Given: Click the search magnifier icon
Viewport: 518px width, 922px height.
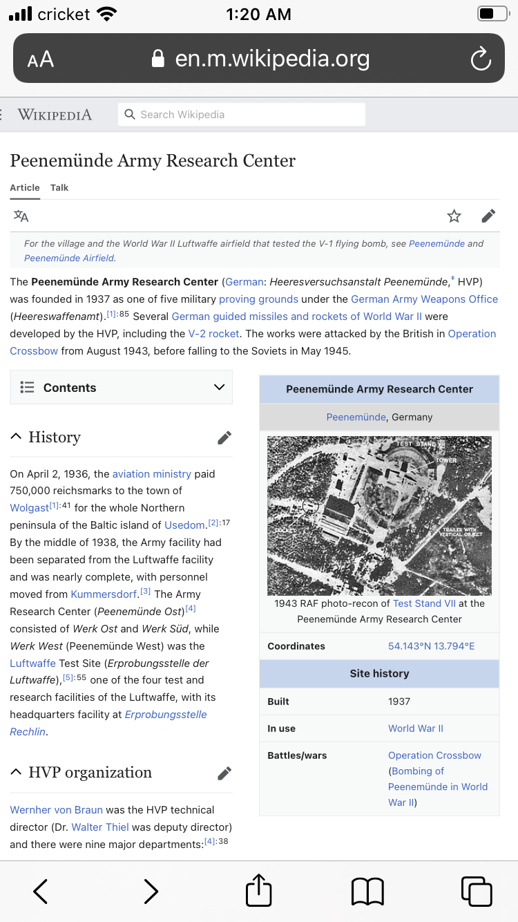Looking at the screenshot, I should (x=129, y=115).
